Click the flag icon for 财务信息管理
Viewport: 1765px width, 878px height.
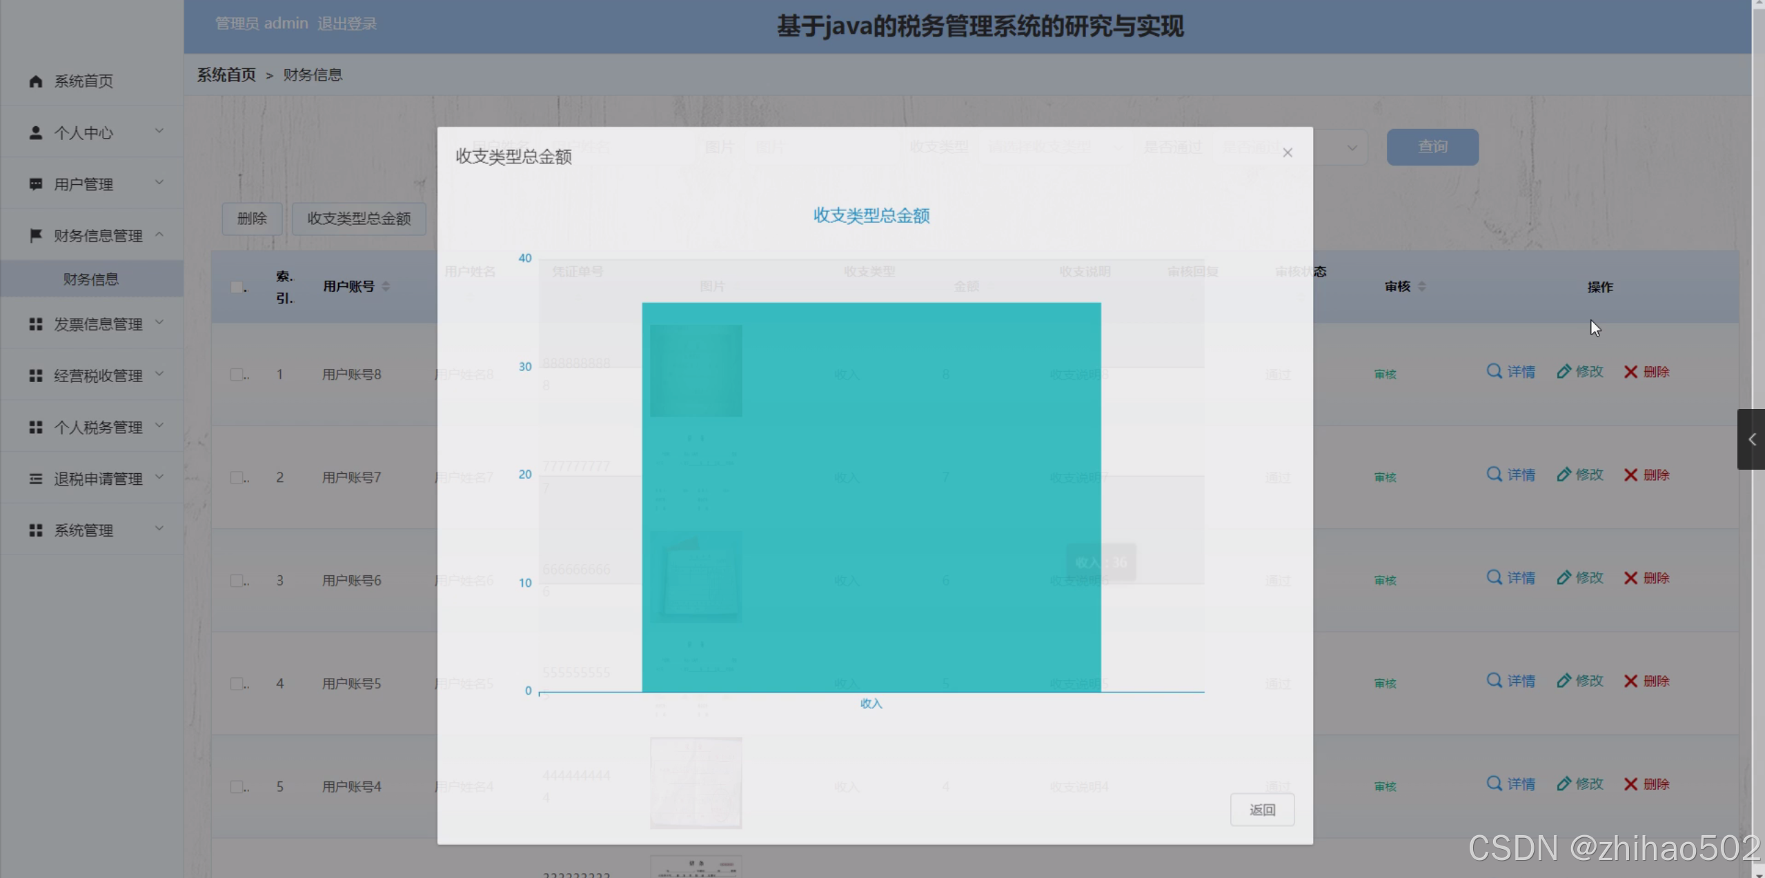[36, 236]
